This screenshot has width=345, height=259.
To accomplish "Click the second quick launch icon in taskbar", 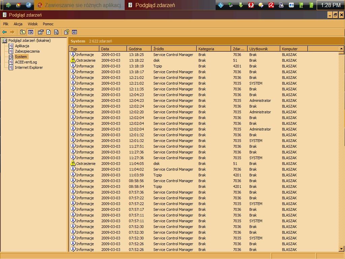I will coord(19,5).
